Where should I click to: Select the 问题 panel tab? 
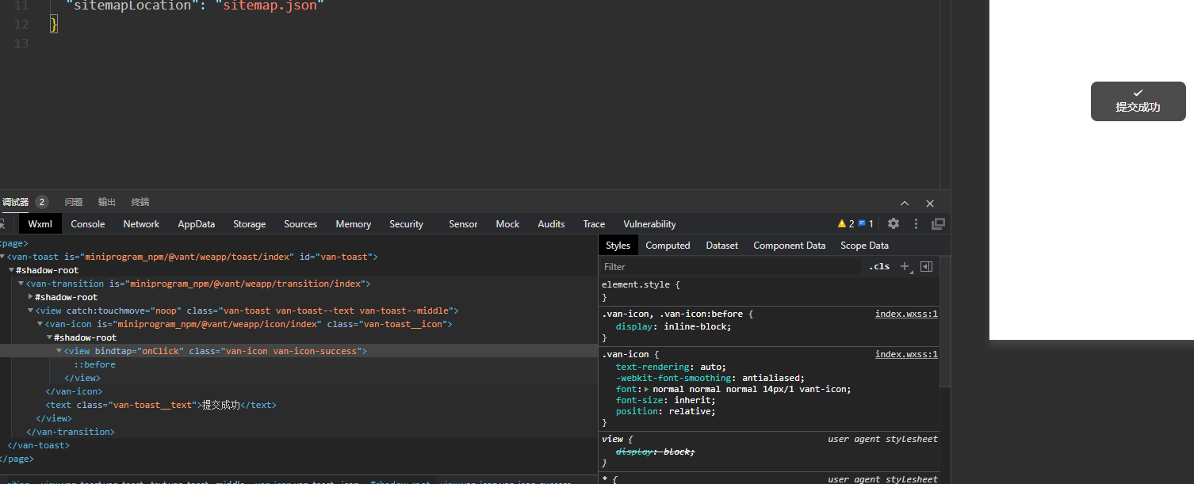[74, 202]
